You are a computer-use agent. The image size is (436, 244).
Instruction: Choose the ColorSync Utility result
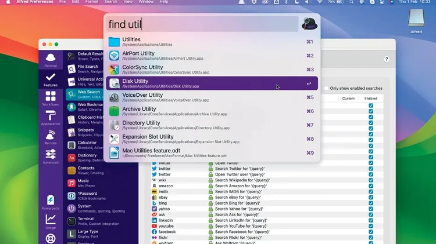[x=212, y=70]
